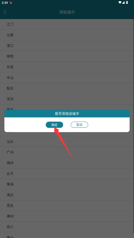Image resolution: width=134 pixels, height=238 pixels.
Task: Pick 东莞 in the list
Action: point(67,67)
